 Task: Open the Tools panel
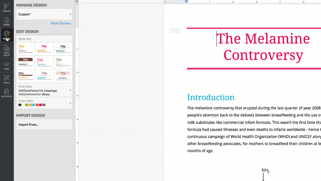(x=7, y=79)
